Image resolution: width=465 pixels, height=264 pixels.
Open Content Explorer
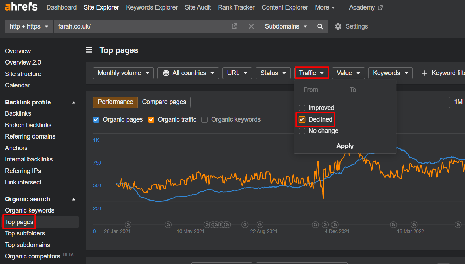tap(285, 7)
